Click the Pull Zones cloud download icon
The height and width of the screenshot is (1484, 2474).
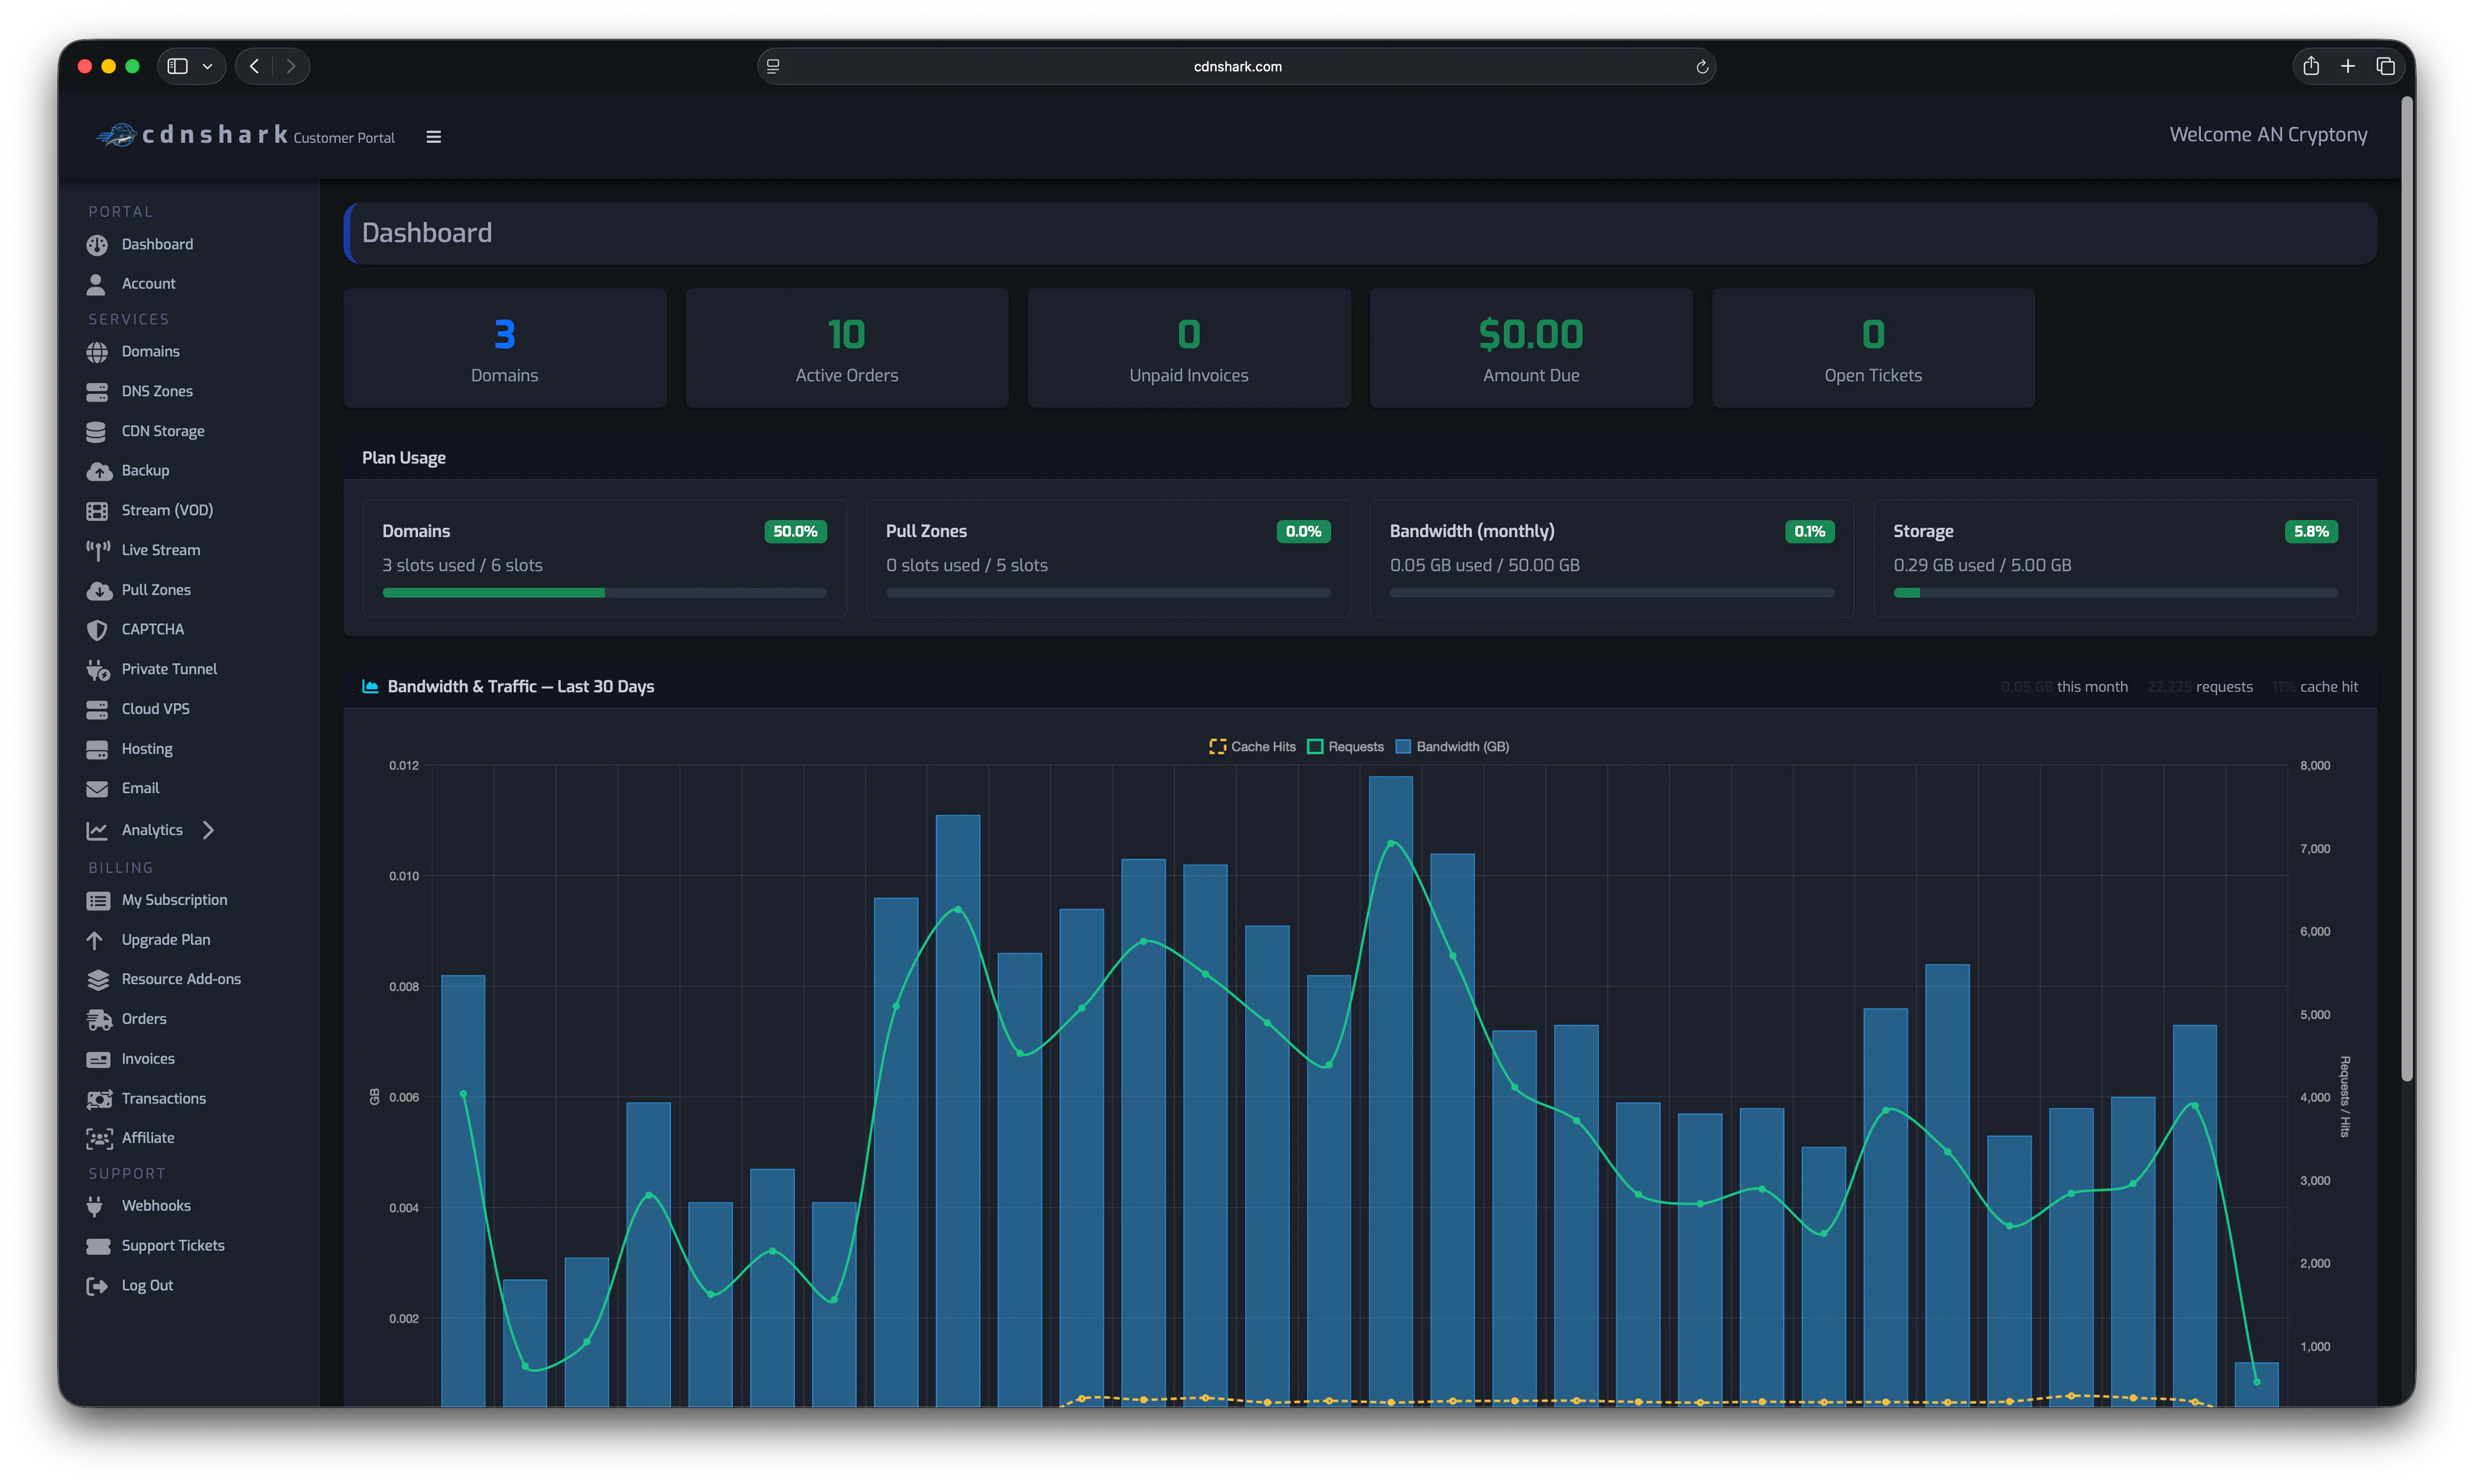[99, 591]
